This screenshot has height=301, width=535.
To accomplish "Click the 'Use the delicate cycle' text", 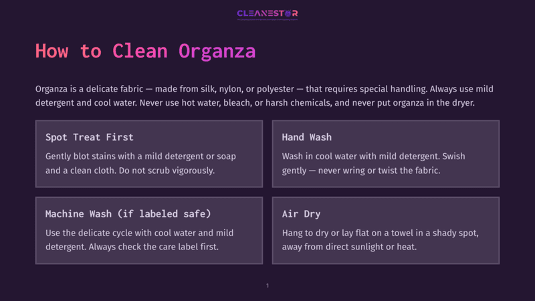I will (140, 239).
